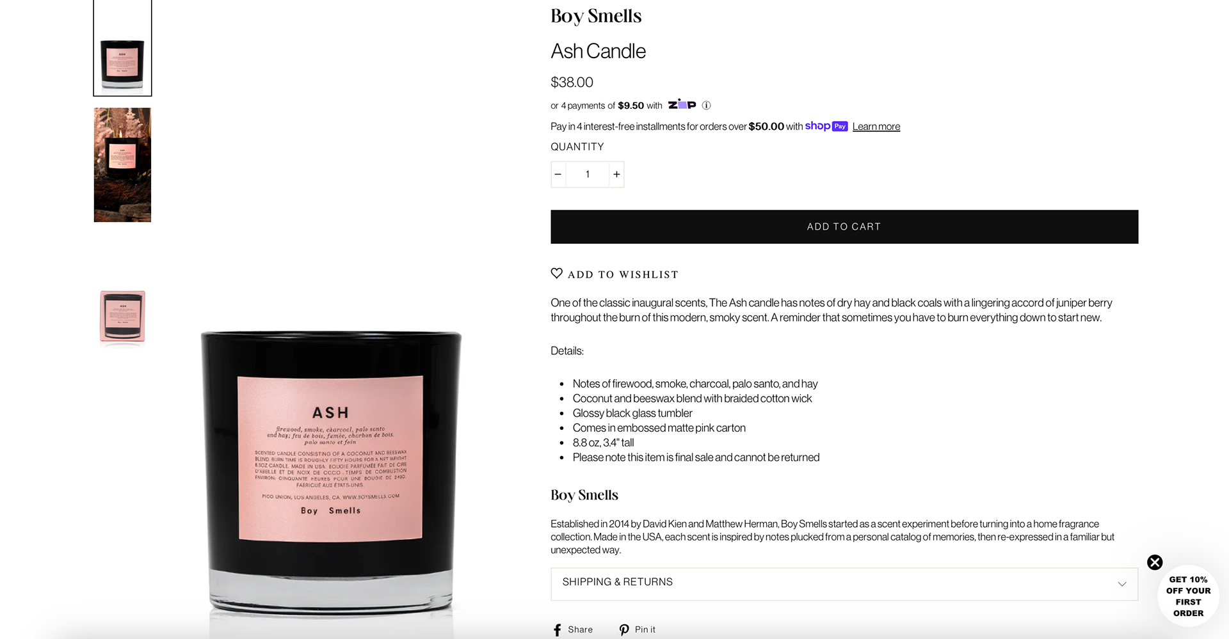
Task: Click the Zip payment logo
Action: tap(682, 104)
